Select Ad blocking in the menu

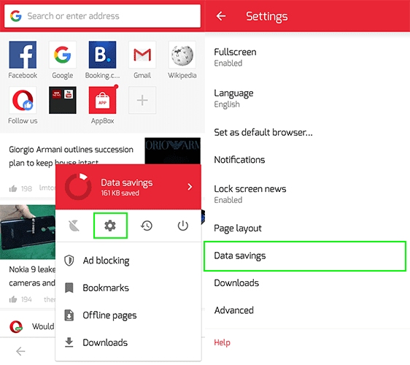coord(128,261)
